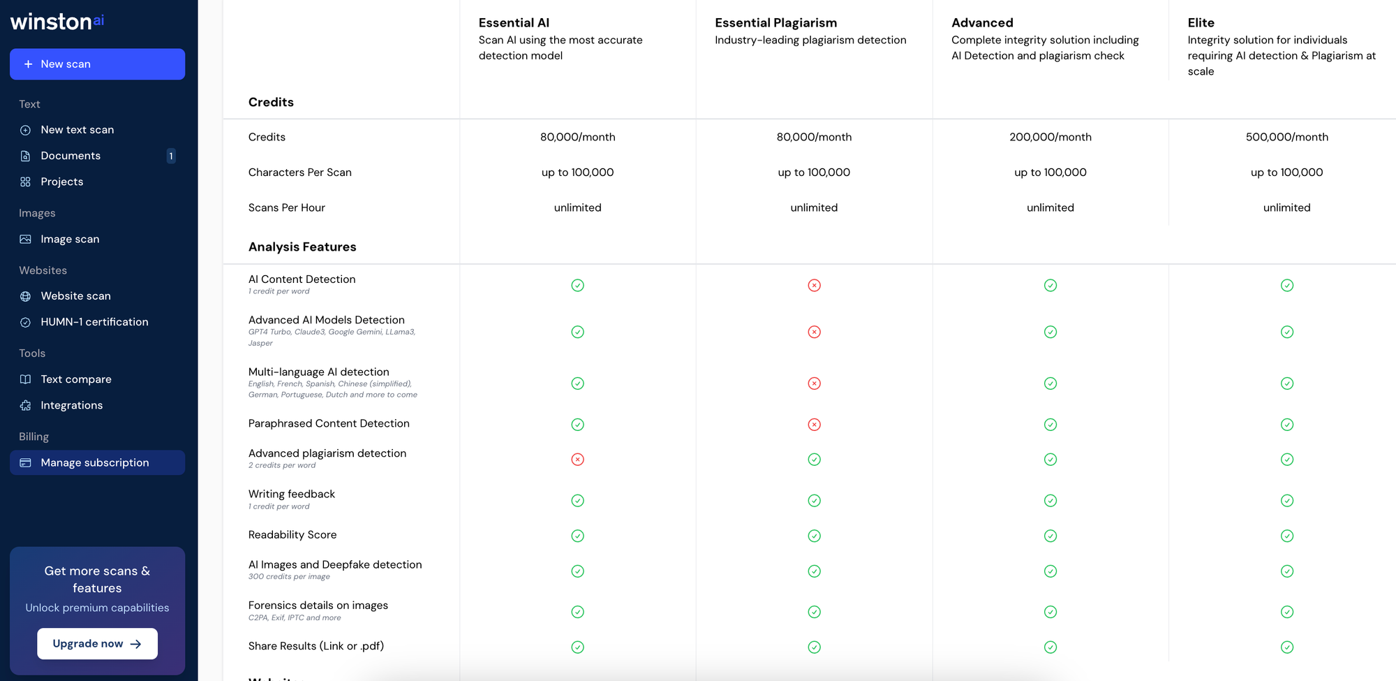Image resolution: width=1396 pixels, height=681 pixels.
Task: Click the arrow icon on Upgrade now
Action: coord(135,644)
